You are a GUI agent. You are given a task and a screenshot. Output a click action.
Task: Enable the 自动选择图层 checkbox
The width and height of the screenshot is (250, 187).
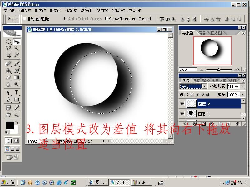coord(25,19)
